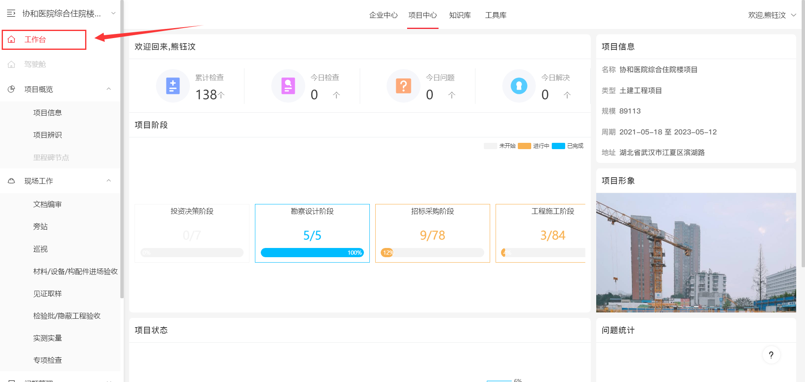
Task: Click the up arrow beside 今日检查 count
Action: 336,95
